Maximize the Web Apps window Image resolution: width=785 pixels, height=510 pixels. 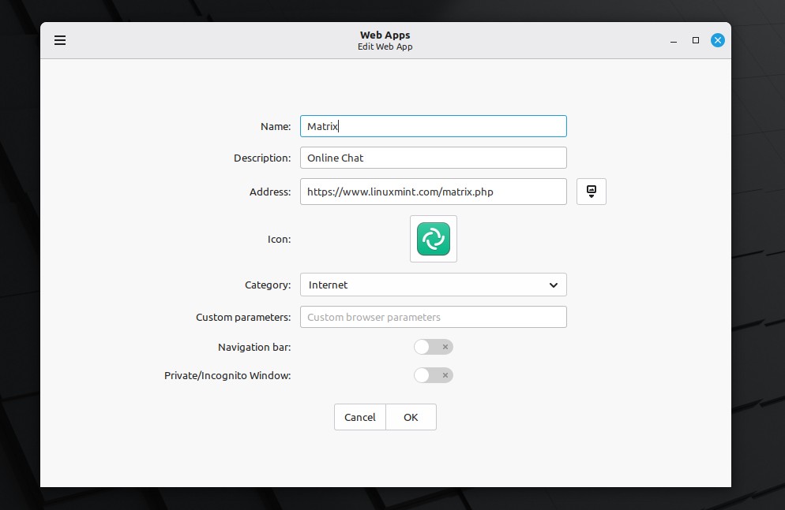point(696,40)
